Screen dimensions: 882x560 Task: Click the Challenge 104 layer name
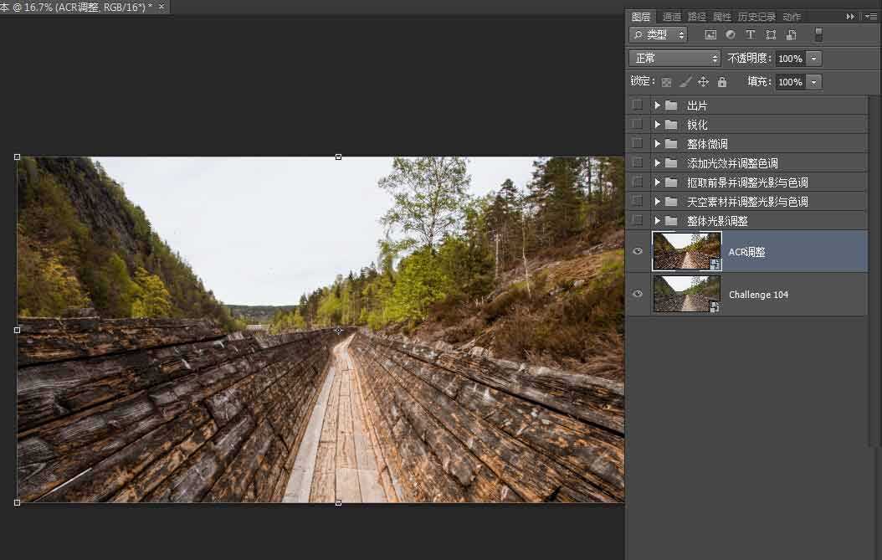[x=758, y=295]
